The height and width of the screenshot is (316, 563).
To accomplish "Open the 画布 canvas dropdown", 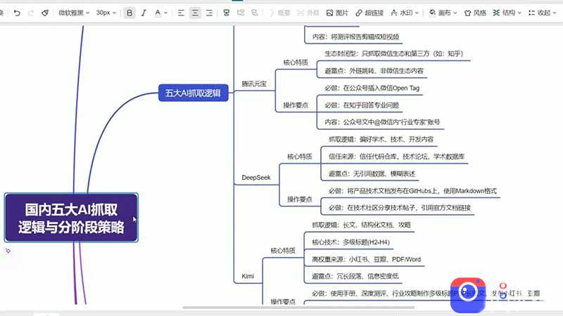I will (443, 13).
